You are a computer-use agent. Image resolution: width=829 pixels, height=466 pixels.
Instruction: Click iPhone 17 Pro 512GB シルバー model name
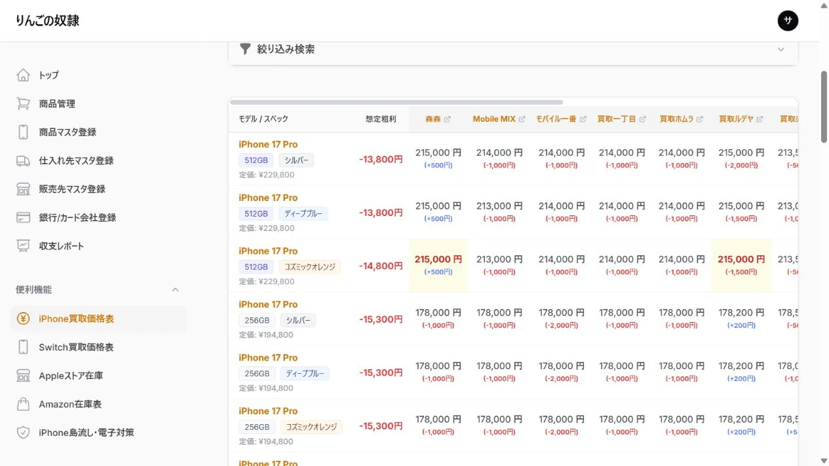coord(268,145)
